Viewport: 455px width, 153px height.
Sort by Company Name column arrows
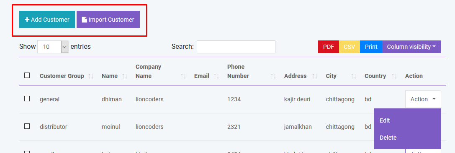pyautogui.click(x=183, y=76)
